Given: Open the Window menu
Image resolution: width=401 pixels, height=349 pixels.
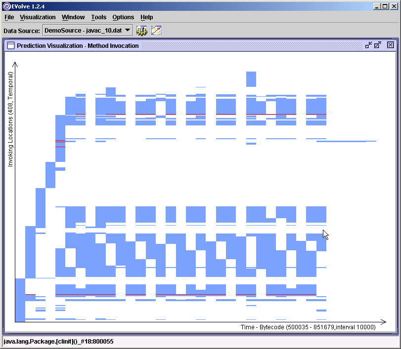Looking at the screenshot, I should click(x=73, y=17).
